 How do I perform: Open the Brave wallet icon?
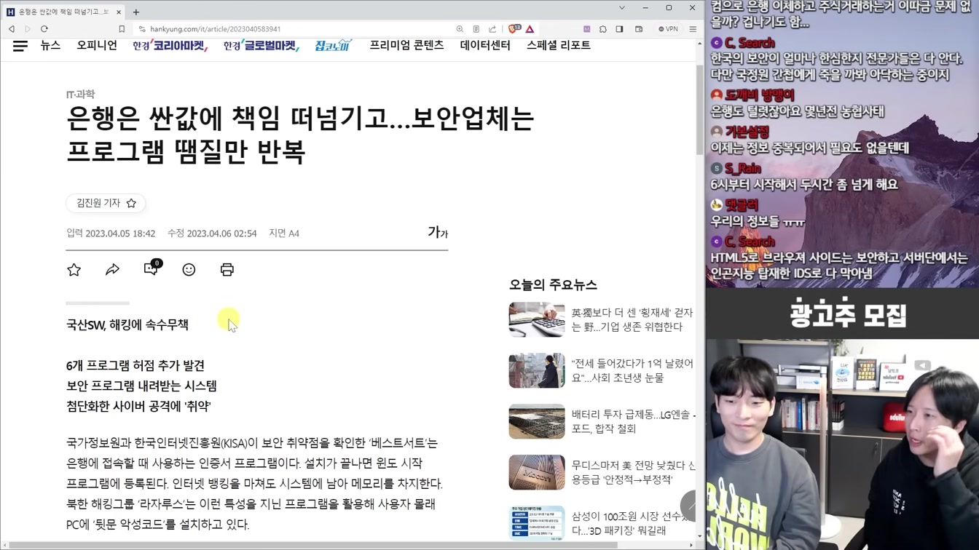[x=639, y=29]
